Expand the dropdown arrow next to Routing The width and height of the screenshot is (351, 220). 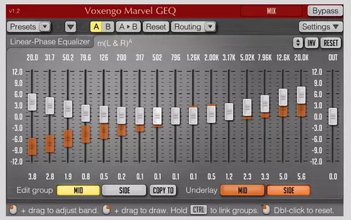click(210, 27)
